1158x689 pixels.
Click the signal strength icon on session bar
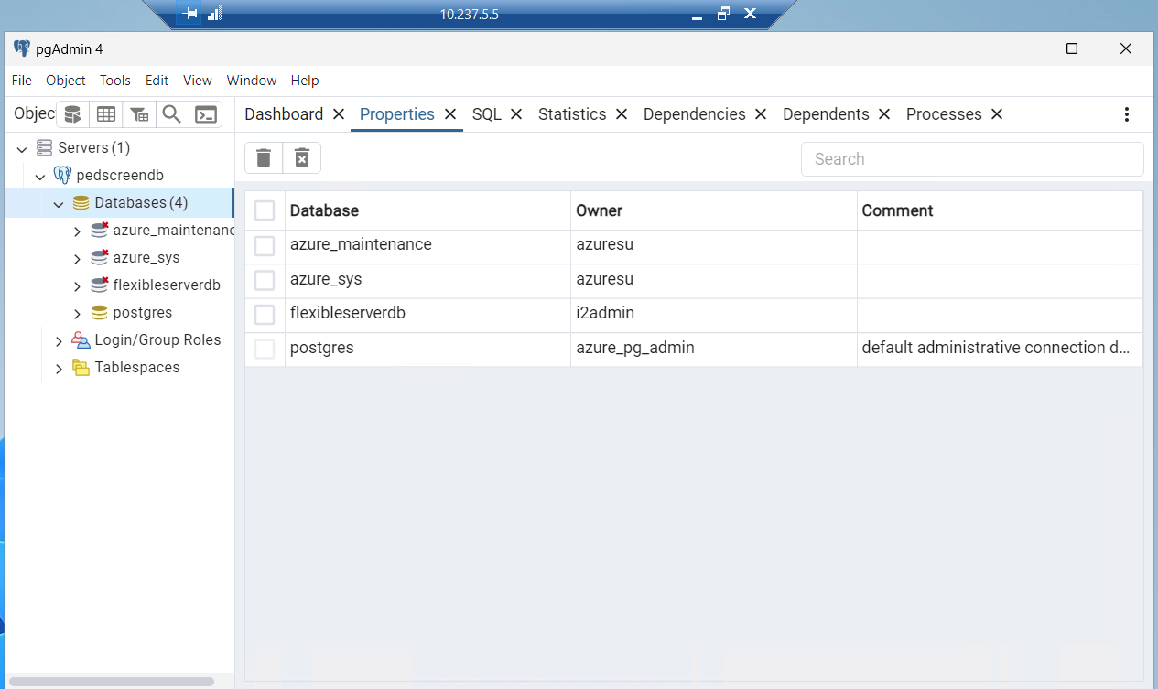pos(215,14)
